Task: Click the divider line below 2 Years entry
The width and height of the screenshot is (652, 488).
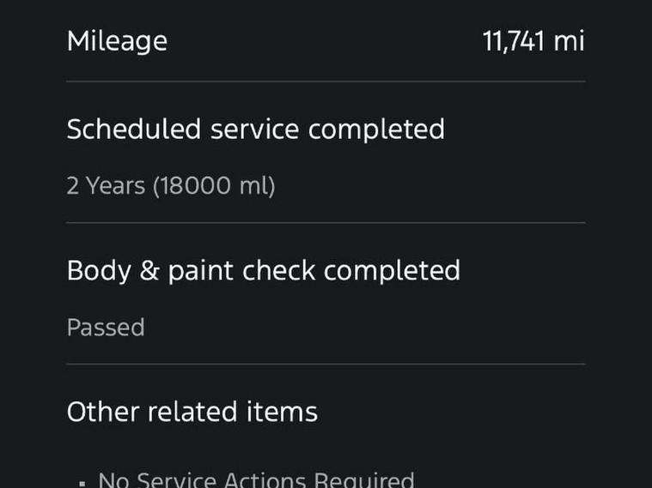Action: (326, 223)
